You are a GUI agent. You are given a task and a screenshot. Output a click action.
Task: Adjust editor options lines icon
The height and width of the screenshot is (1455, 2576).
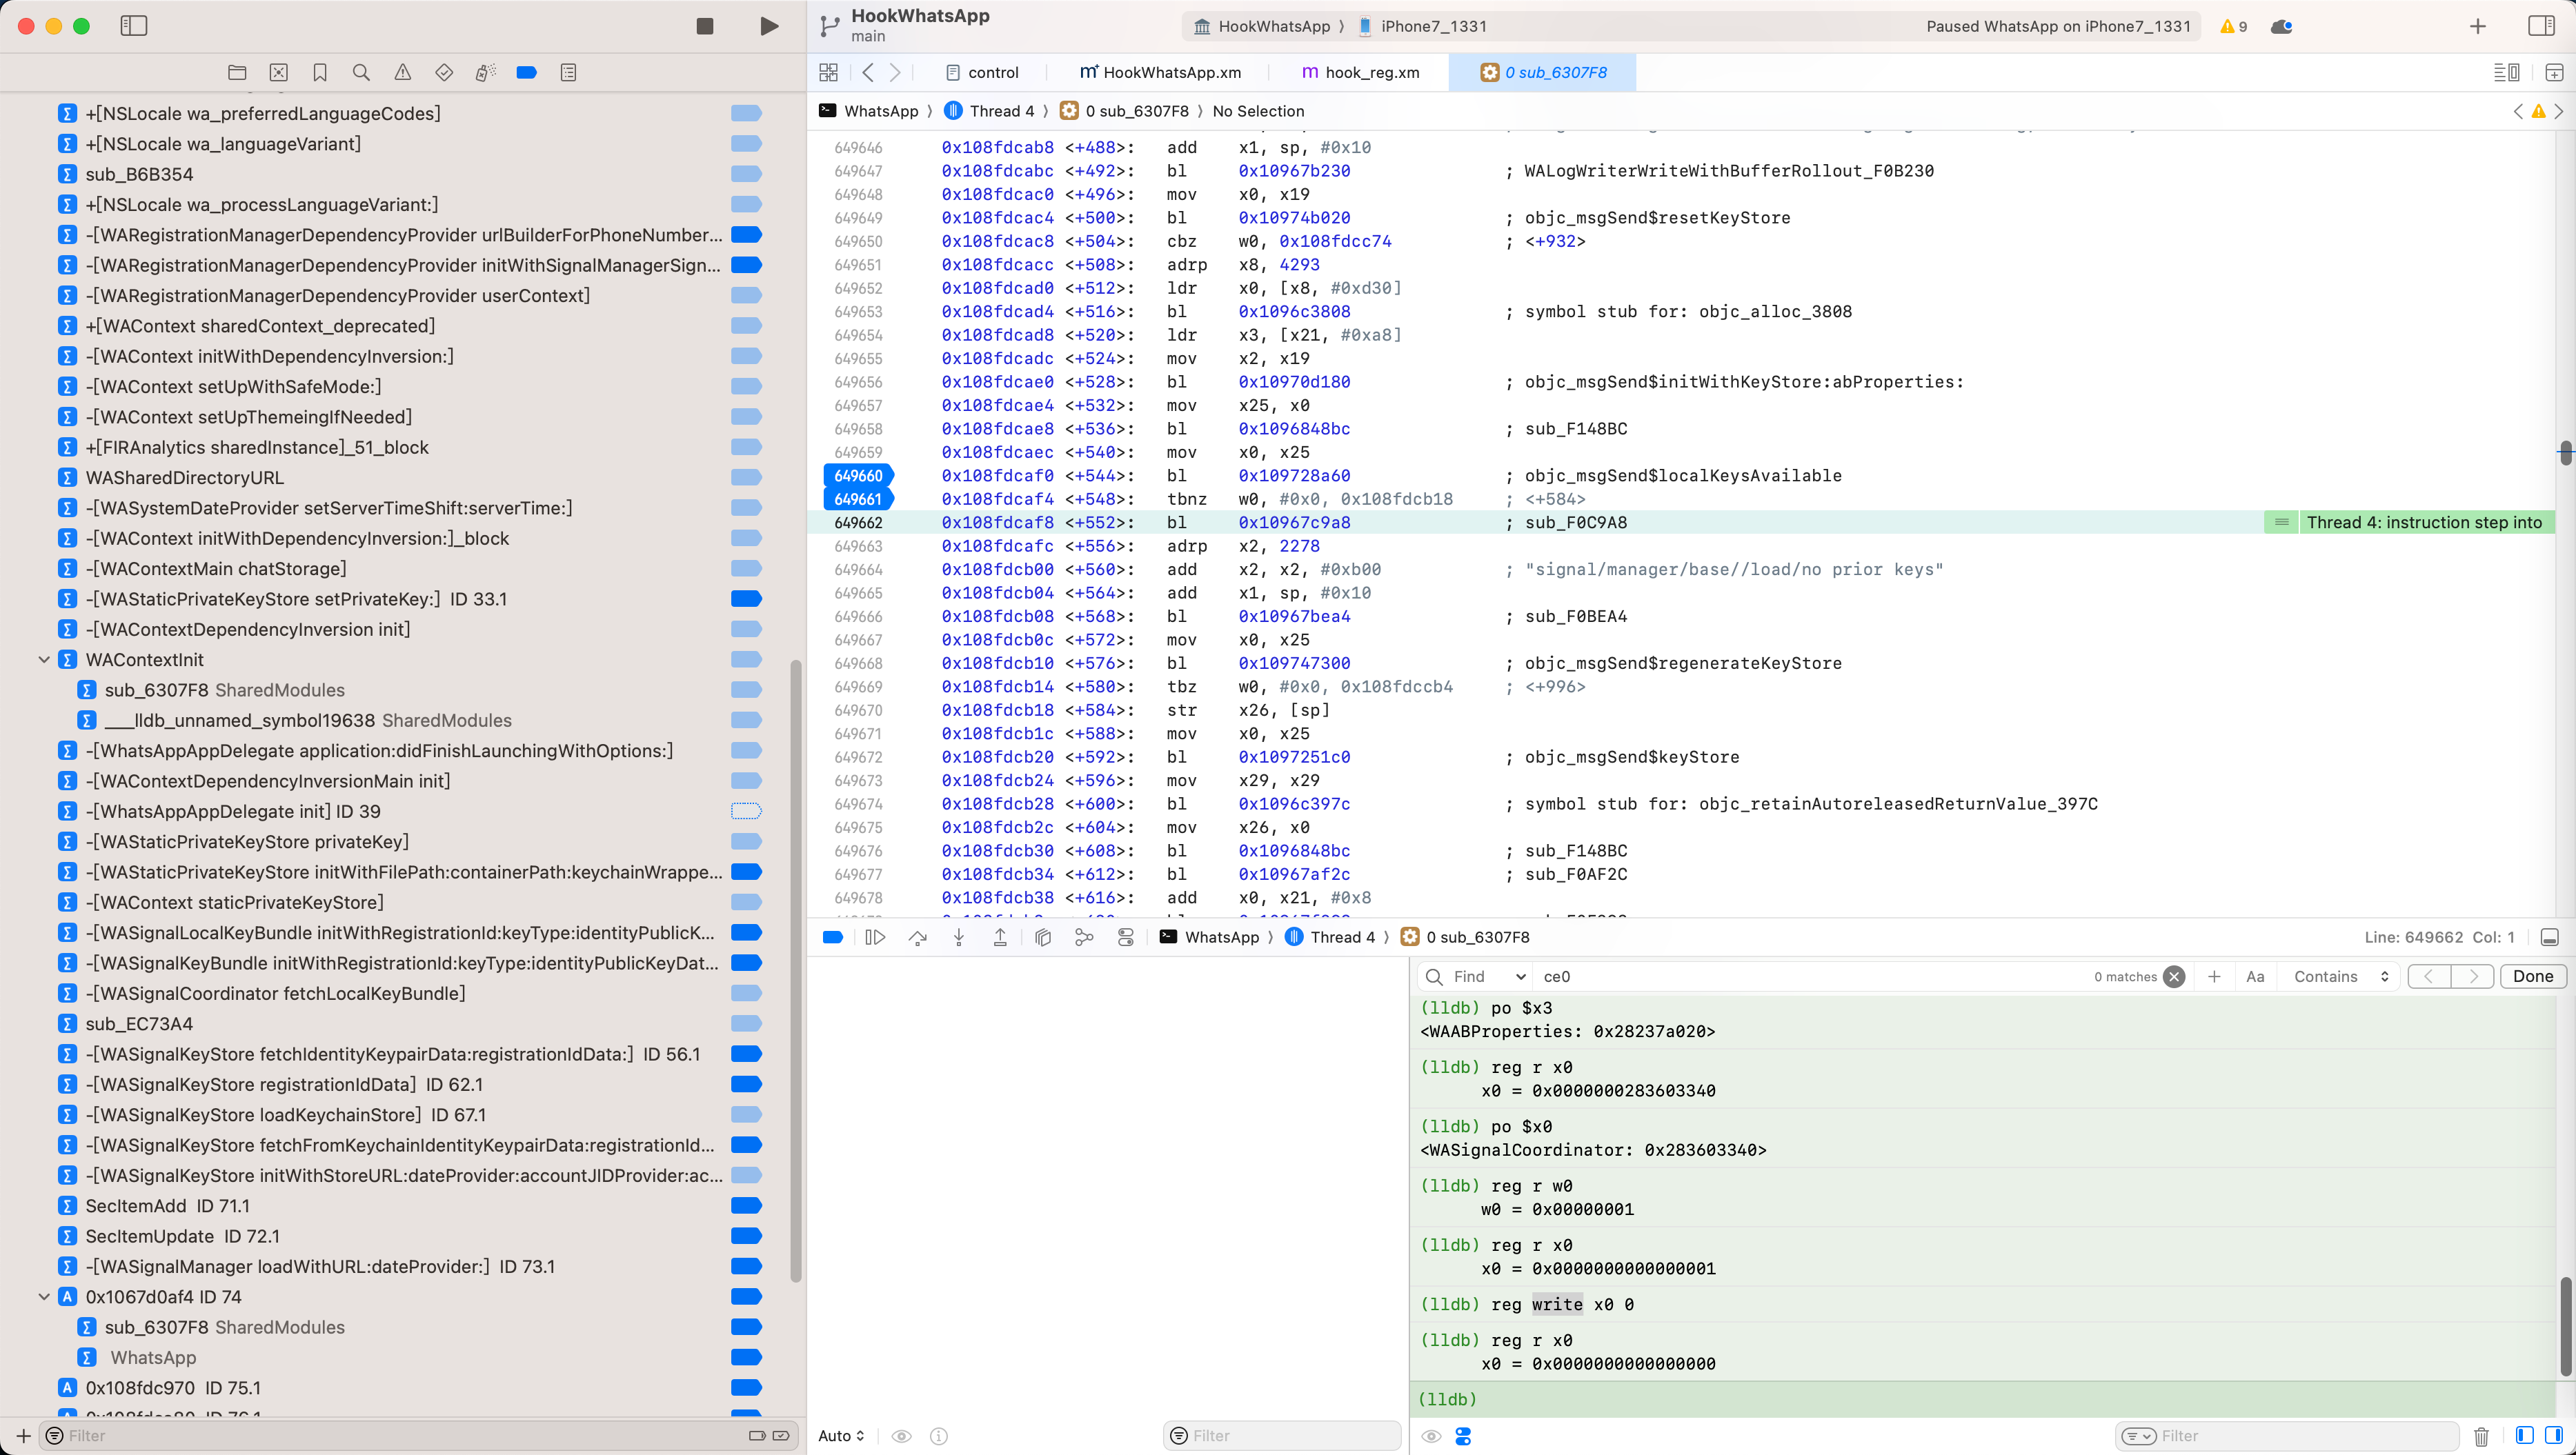point(2506,72)
